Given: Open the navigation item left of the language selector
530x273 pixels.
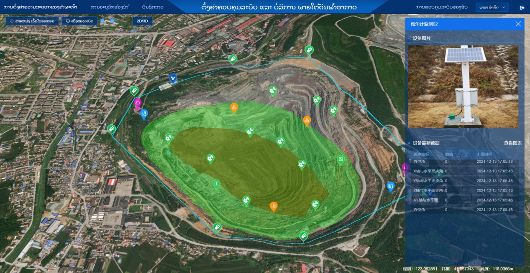Looking at the screenshot, I should pyautogui.click(x=442, y=8).
